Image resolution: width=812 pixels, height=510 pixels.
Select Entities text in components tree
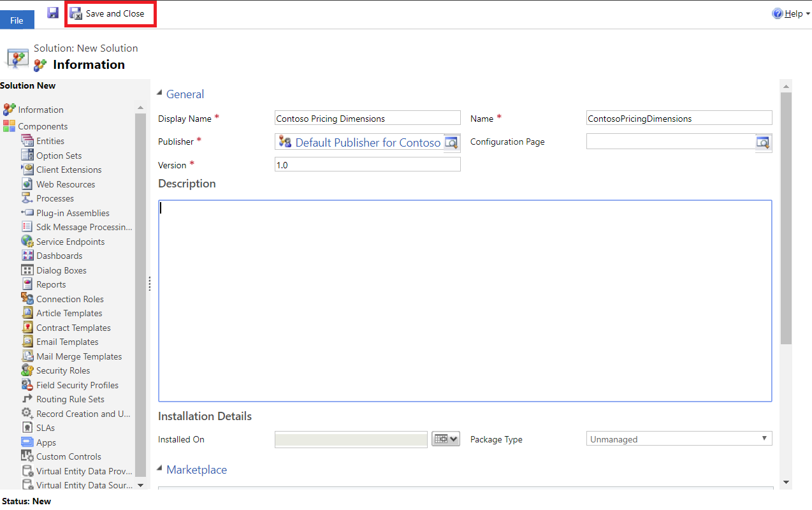[50, 141]
